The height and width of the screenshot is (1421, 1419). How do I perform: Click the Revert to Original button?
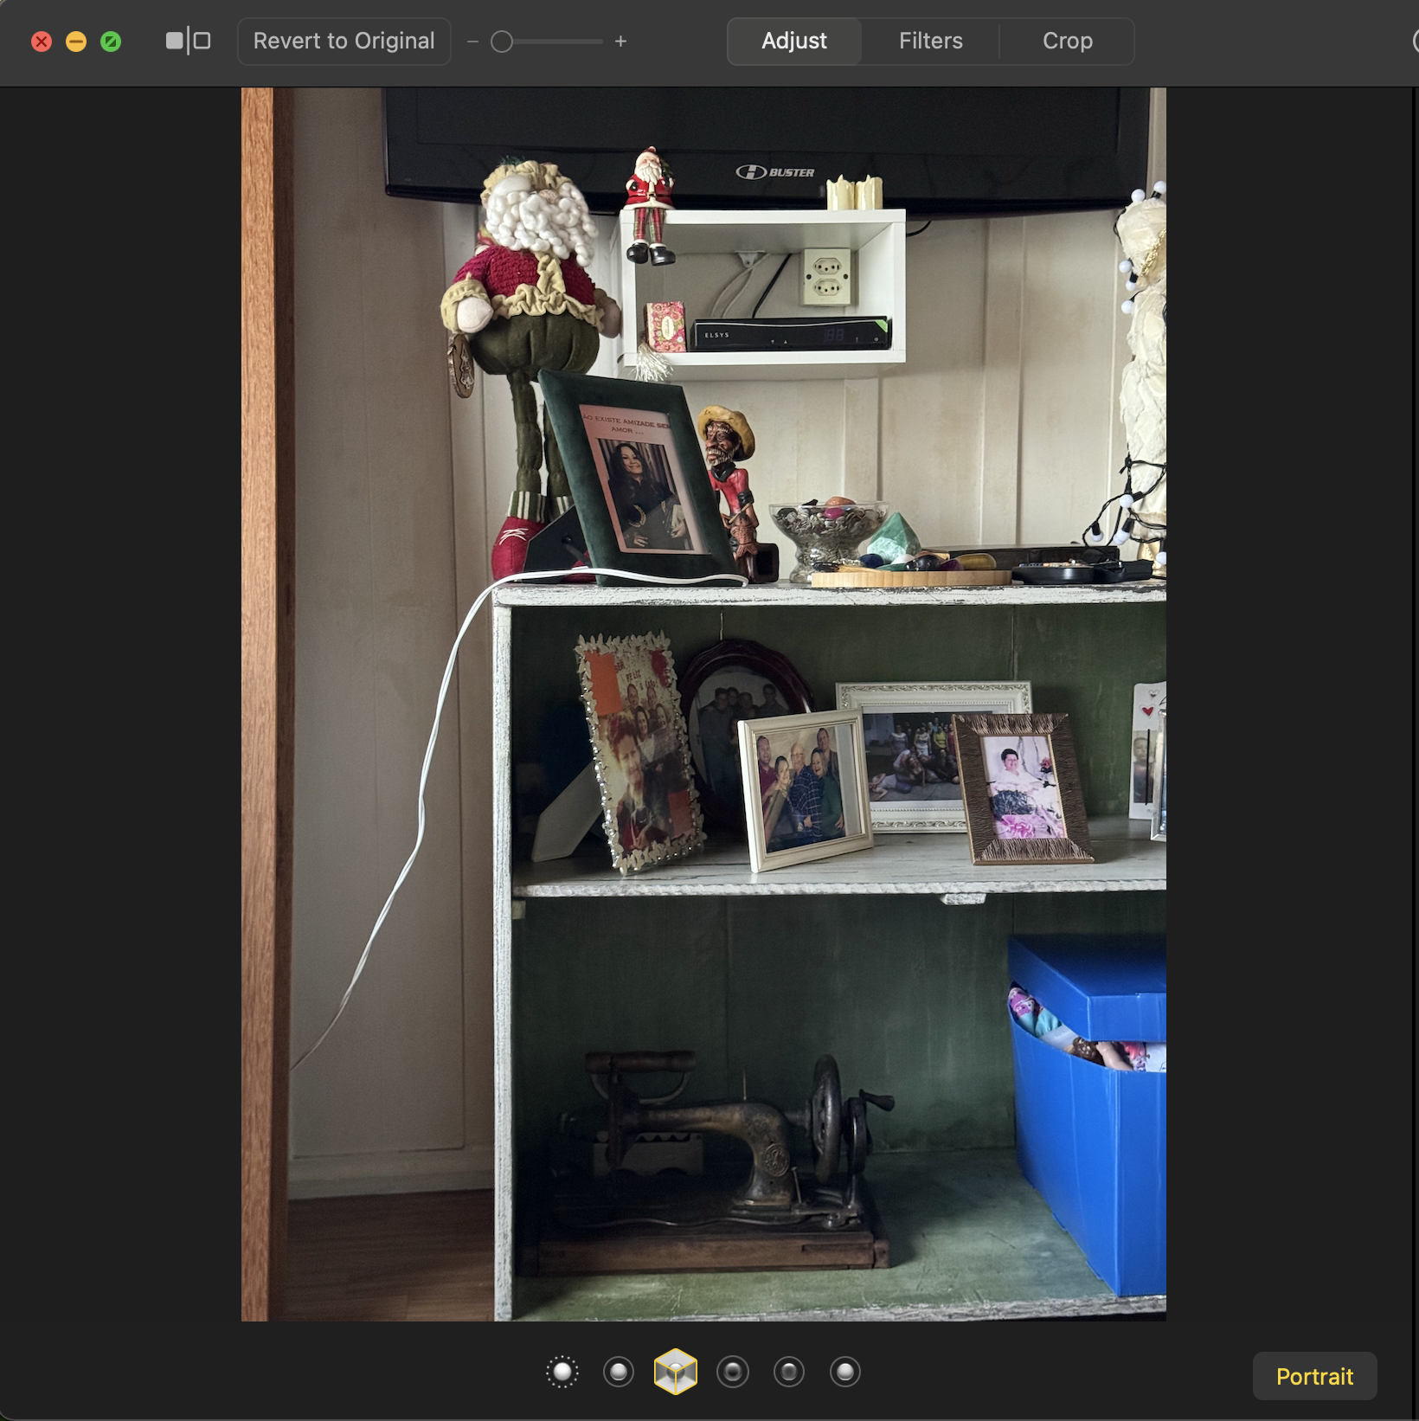pos(344,41)
